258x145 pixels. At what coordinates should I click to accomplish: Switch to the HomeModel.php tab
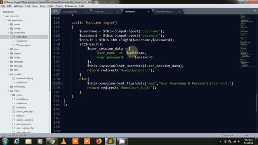coord(164,12)
